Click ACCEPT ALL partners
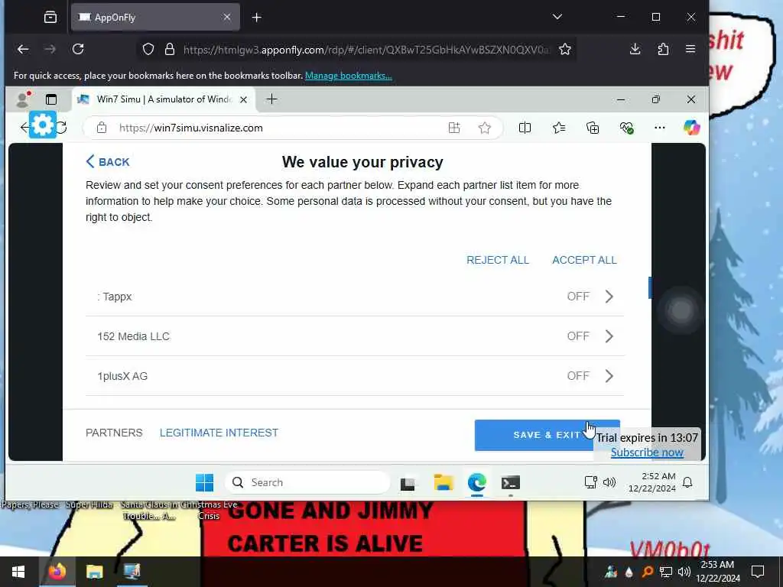The image size is (783, 587). point(584,260)
